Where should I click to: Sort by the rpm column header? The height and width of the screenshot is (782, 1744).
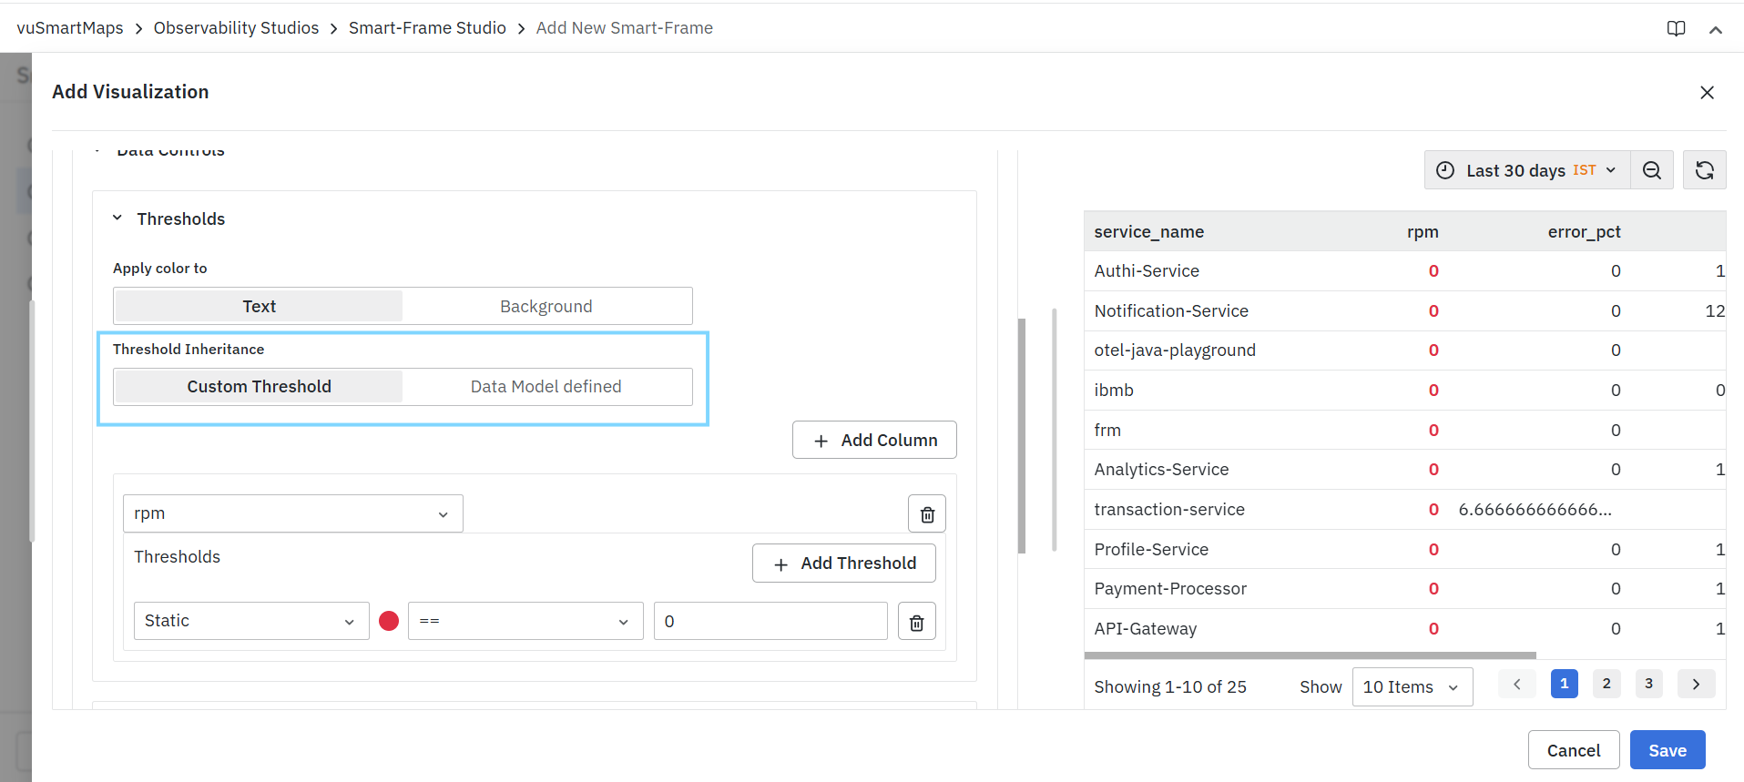[x=1423, y=232]
